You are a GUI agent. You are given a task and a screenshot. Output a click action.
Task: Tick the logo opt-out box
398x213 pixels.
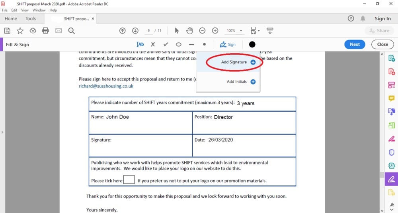(129, 179)
